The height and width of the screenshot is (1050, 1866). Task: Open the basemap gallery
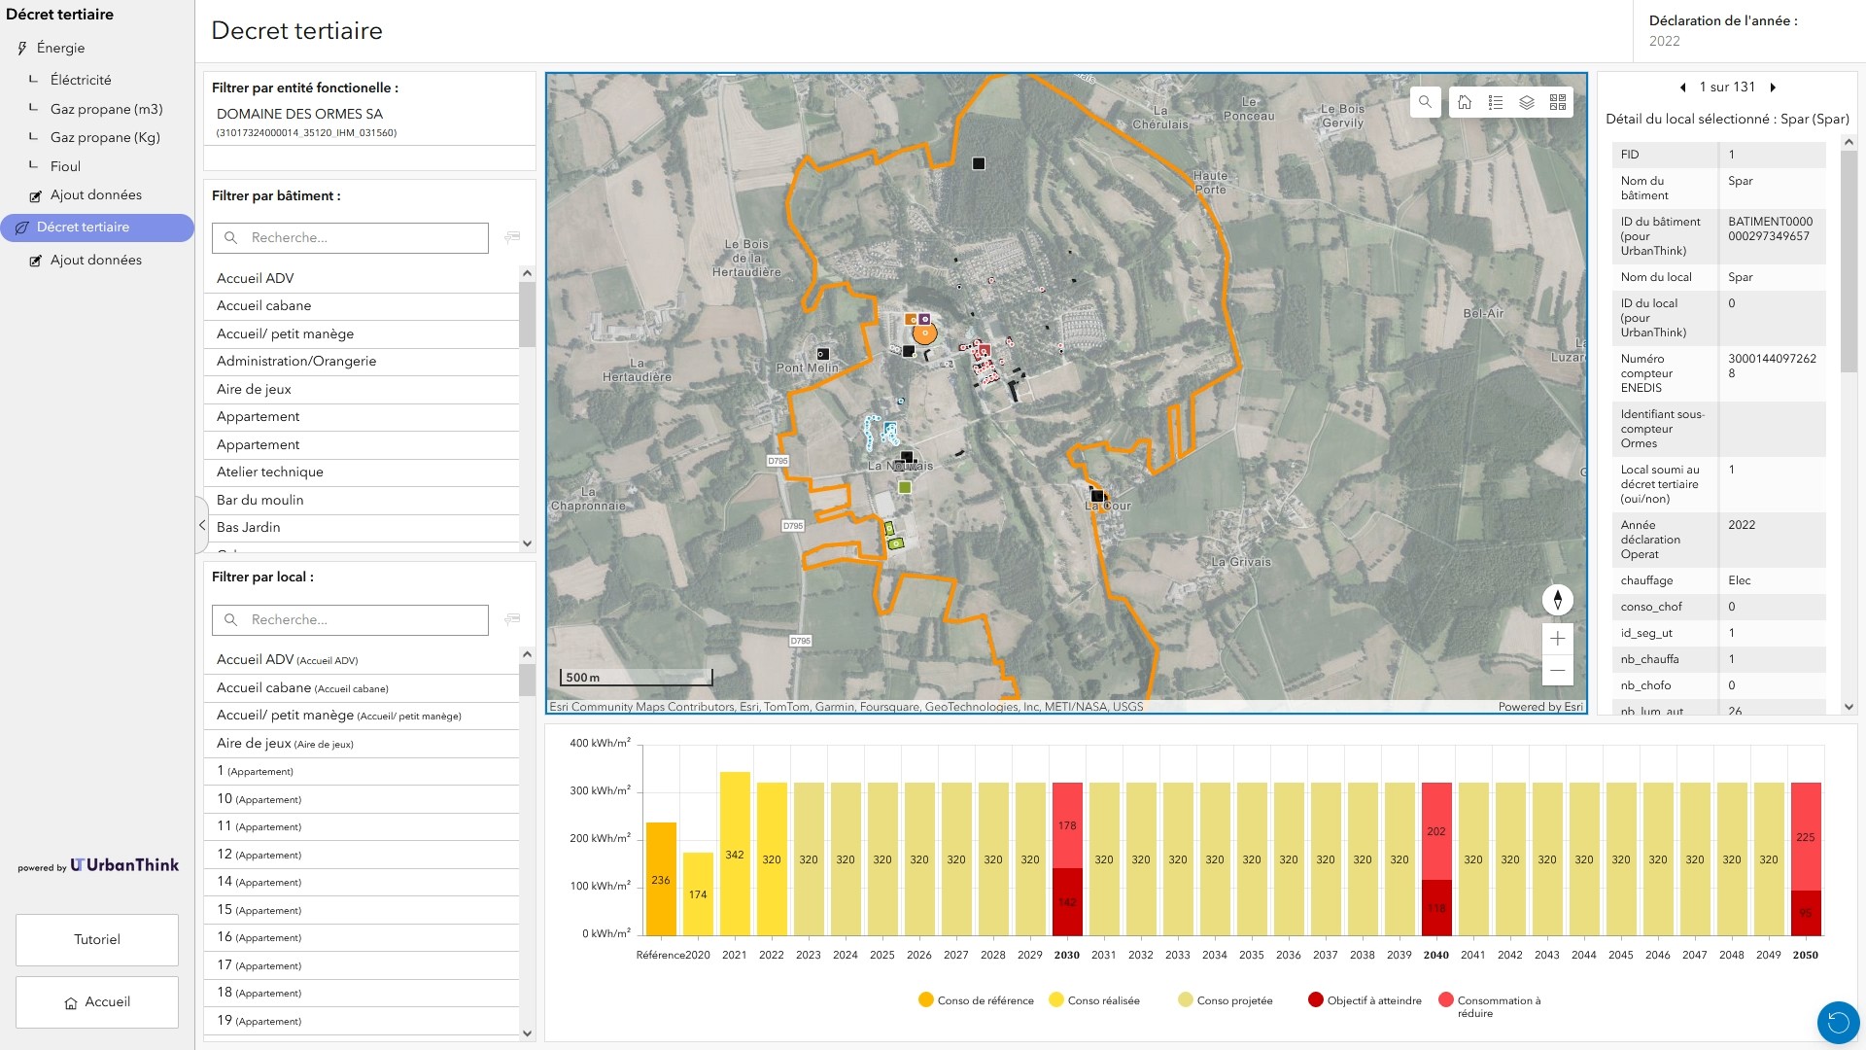coord(1558,102)
